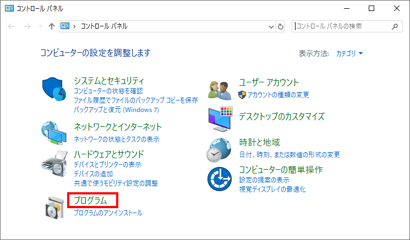The height and width of the screenshot is (240, 410).
Task: Click コントロール パネル breadcrumb in the address bar
Action: click(x=104, y=26)
